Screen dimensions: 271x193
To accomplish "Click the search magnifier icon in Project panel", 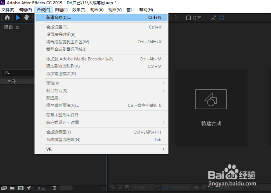I will pos(7,73).
